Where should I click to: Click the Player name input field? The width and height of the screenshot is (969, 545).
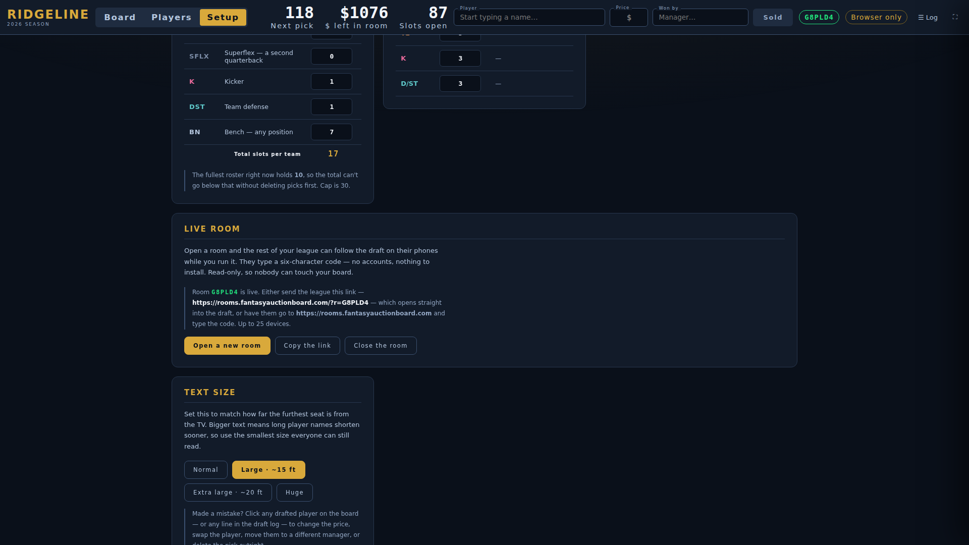529,17
